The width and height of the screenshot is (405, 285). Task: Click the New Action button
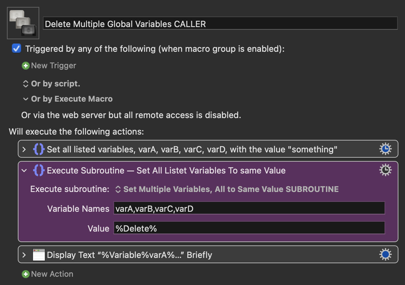click(x=48, y=274)
